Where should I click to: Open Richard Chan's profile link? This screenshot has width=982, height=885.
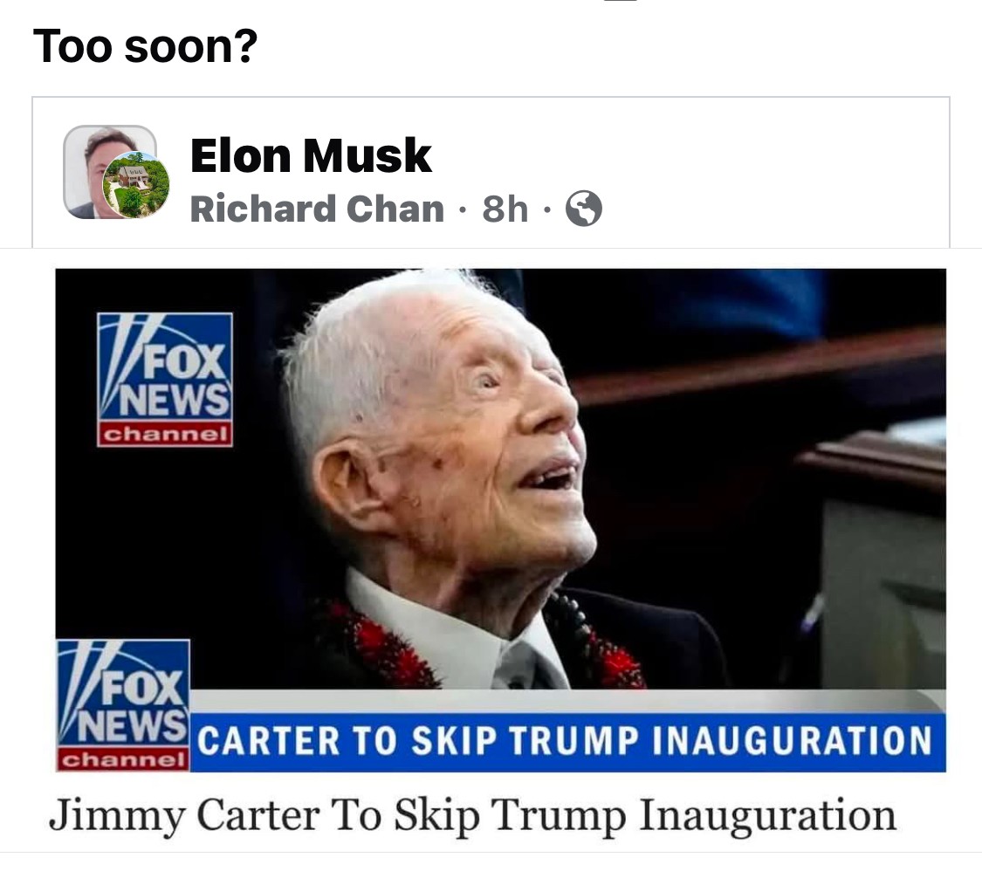317,209
